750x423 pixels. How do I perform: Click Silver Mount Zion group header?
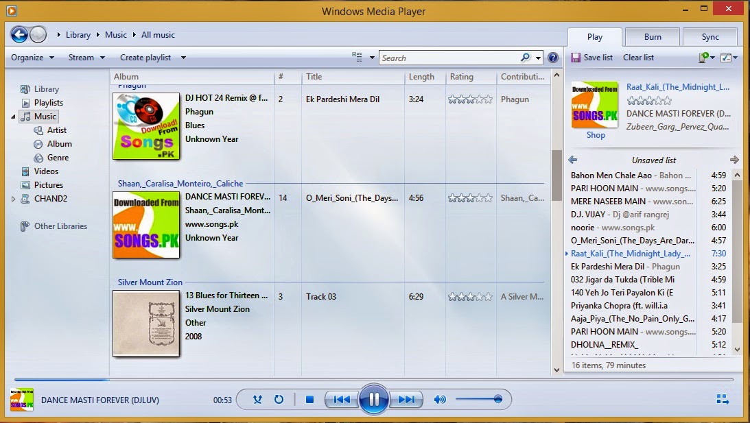tap(150, 282)
